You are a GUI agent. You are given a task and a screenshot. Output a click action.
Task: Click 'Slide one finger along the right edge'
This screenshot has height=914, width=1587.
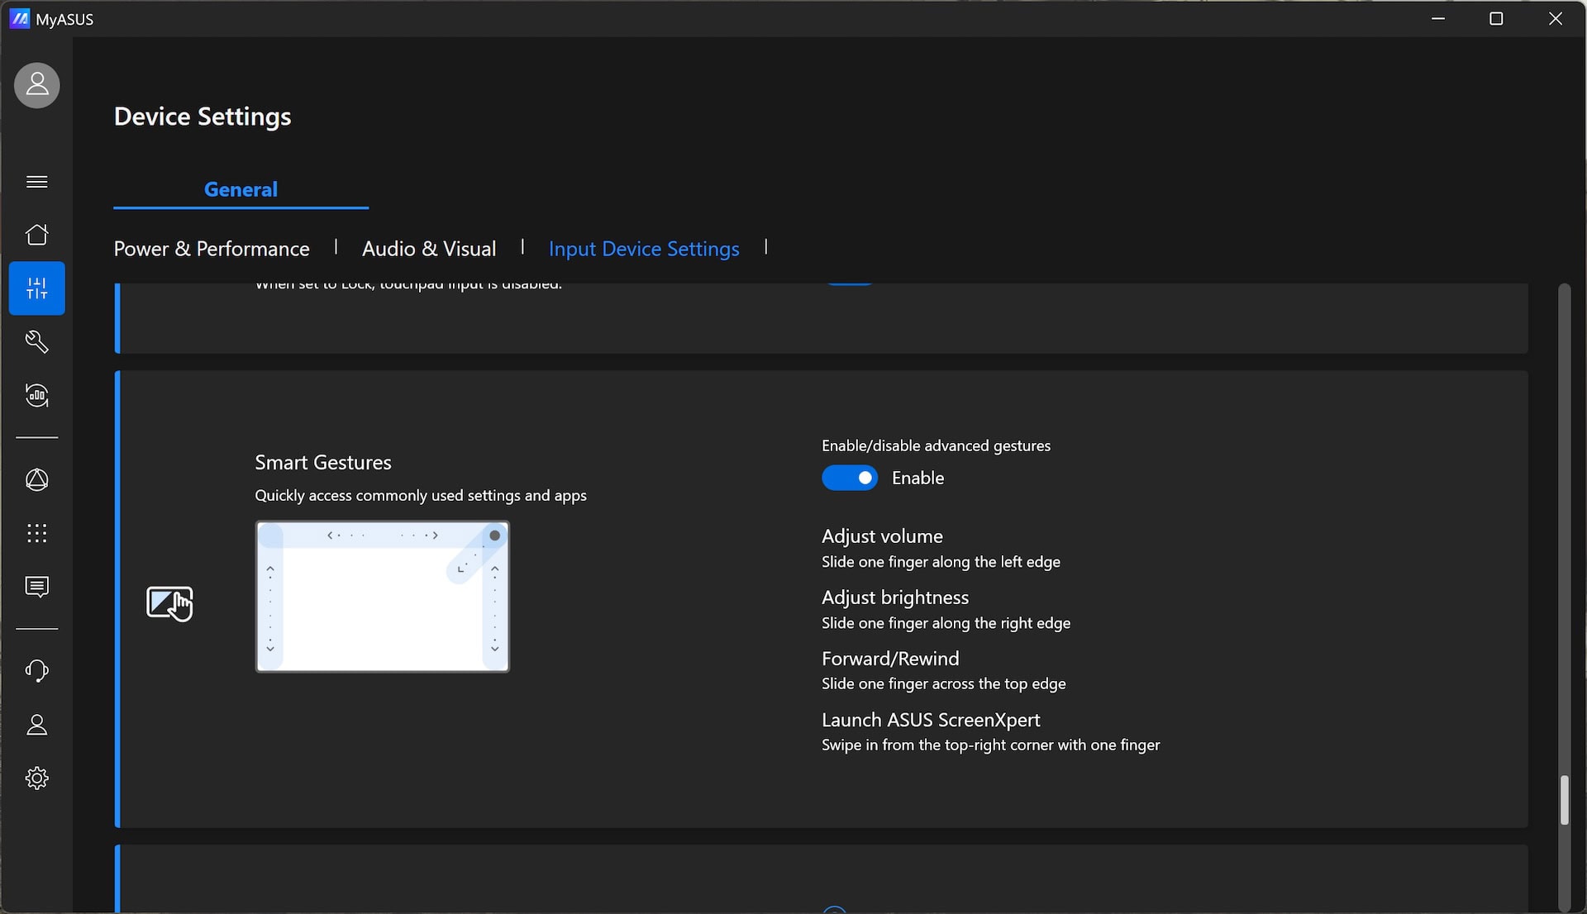point(946,623)
